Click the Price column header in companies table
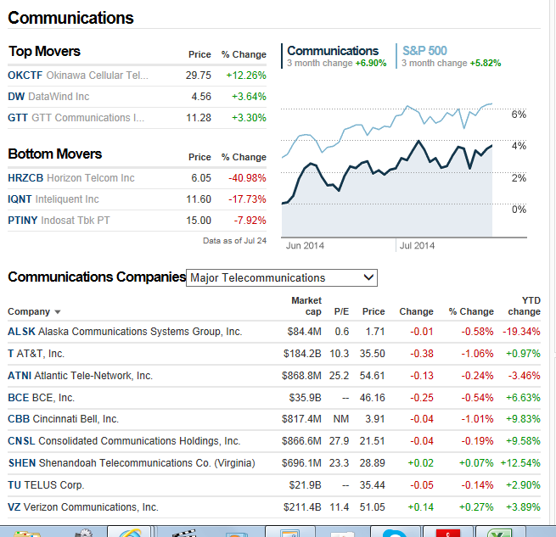The height and width of the screenshot is (537, 556). pos(373,311)
